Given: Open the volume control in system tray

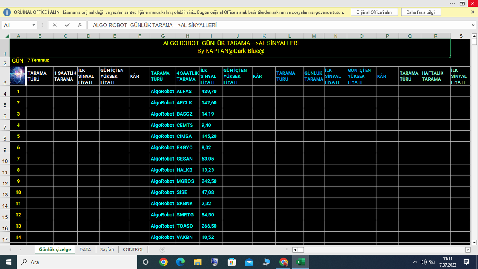Looking at the screenshot, I should (x=423, y=262).
